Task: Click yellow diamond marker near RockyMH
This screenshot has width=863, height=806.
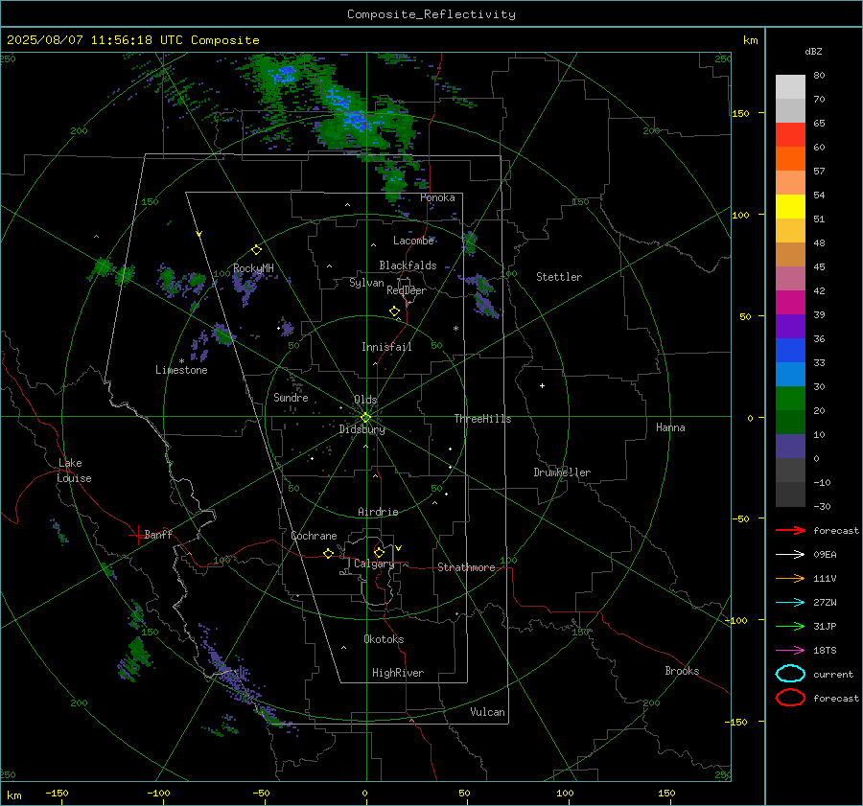Action: click(256, 250)
